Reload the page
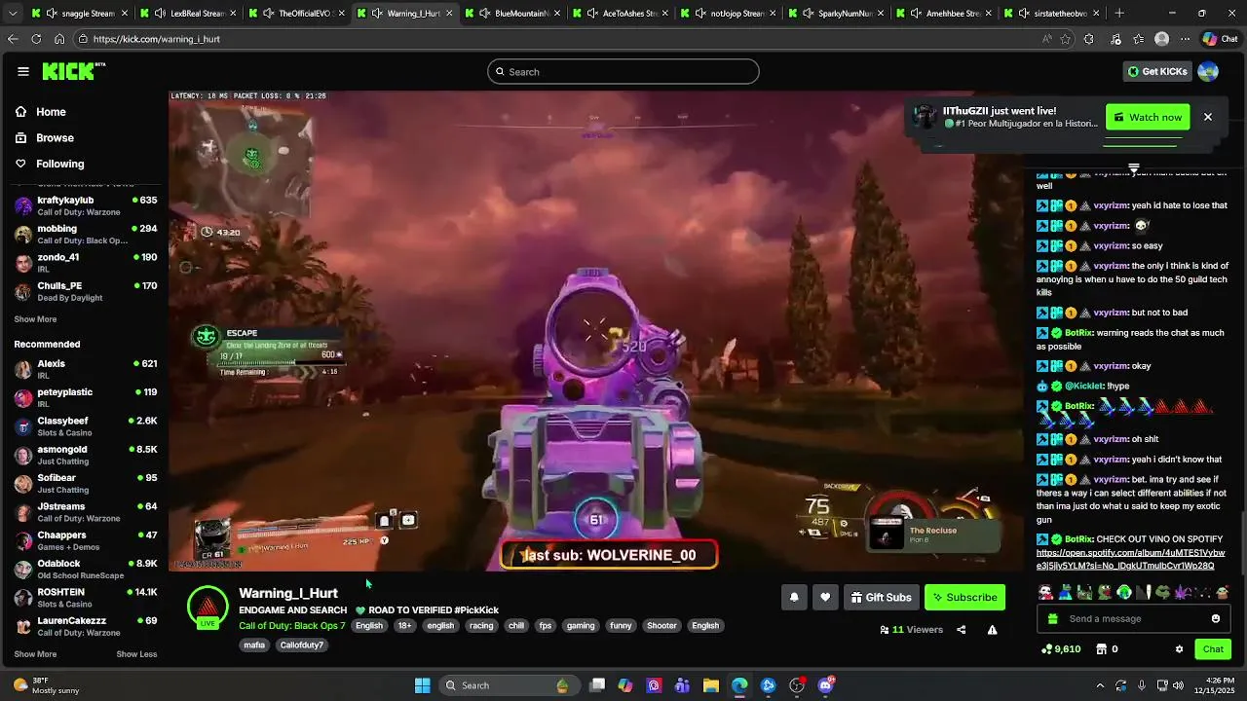 (x=36, y=39)
